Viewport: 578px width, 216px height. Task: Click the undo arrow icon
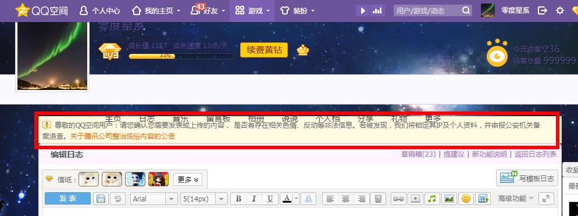(x=117, y=199)
